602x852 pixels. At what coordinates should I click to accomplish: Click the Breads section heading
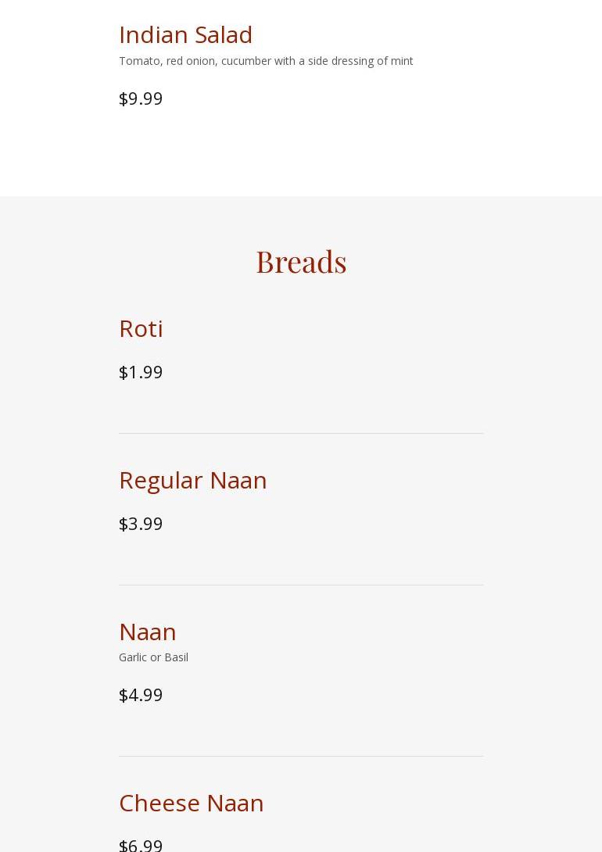pos(301,261)
